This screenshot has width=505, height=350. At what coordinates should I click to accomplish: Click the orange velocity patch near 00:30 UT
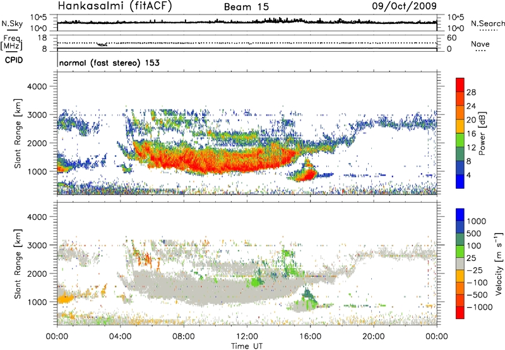point(66,299)
